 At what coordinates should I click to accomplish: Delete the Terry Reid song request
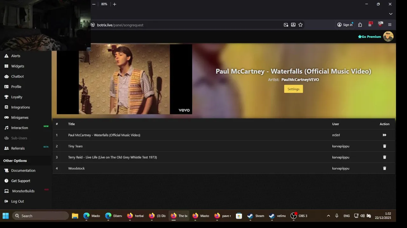click(x=384, y=157)
